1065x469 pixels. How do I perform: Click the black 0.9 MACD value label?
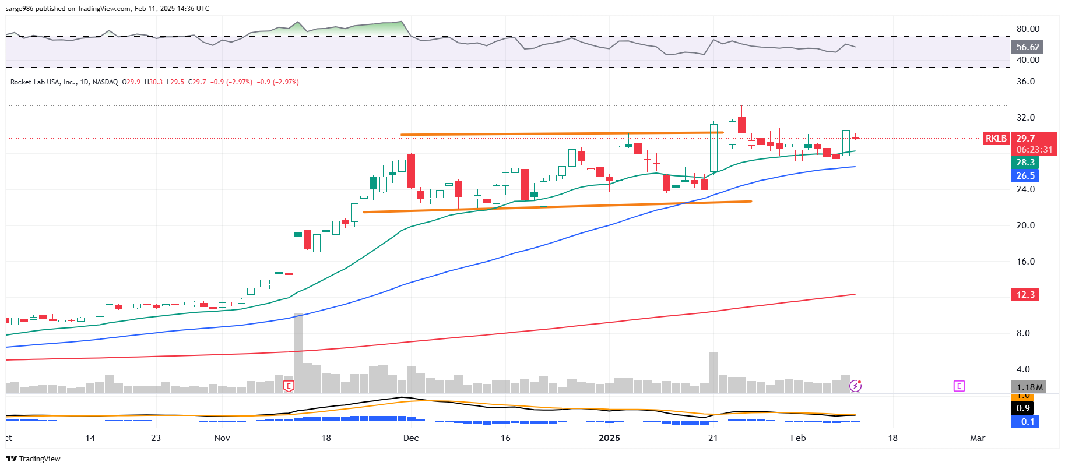[x=1023, y=408]
